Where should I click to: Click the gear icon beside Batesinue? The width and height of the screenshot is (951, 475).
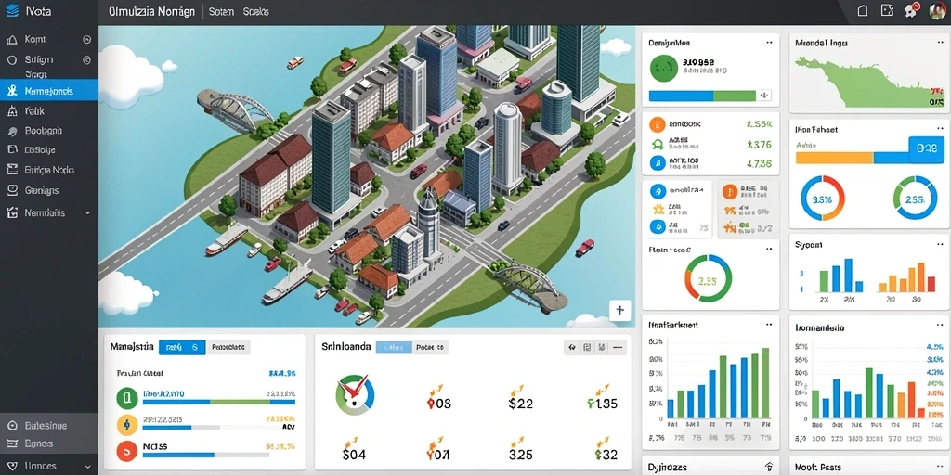click(x=11, y=425)
